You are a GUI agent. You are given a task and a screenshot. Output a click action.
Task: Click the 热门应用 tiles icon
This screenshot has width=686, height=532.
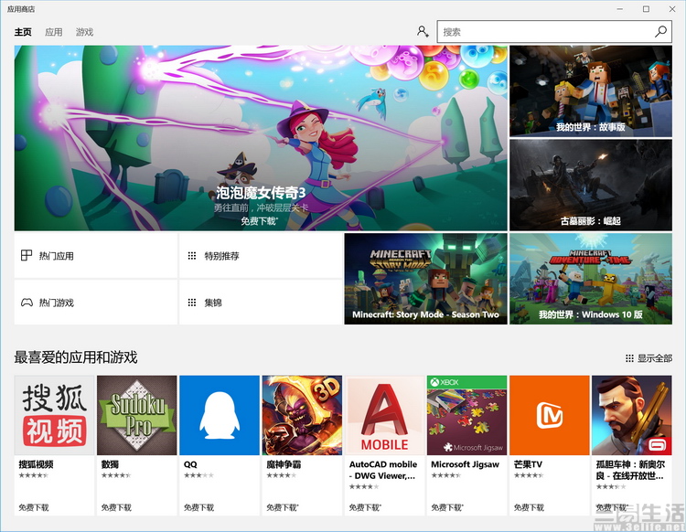pyautogui.click(x=27, y=255)
